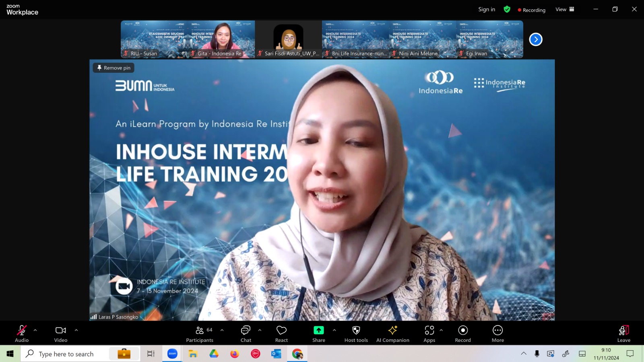The width and height of the screenshot is (644, 362).
Task: Expand Apps options caret
Action: (441, 330)
